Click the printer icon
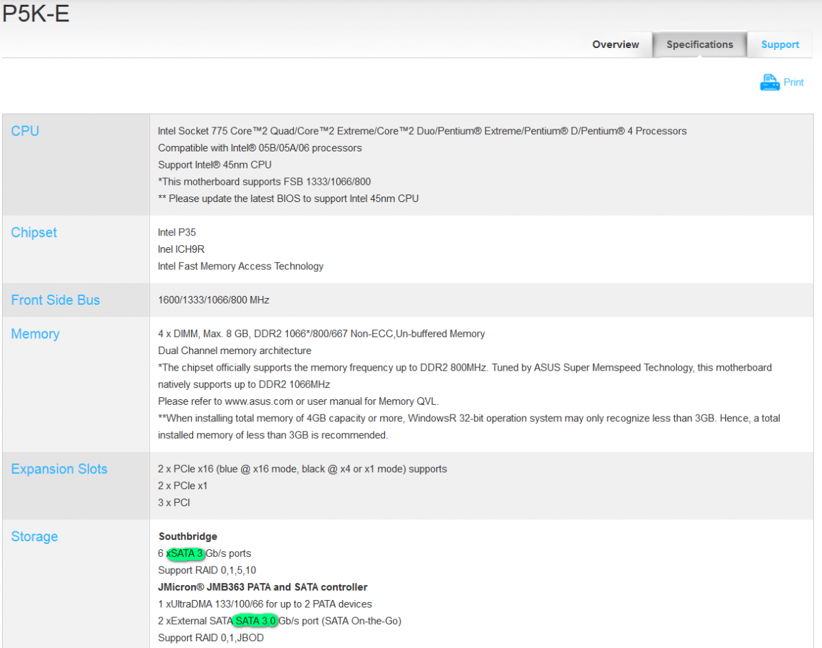The width and height of the screenshot is (822, 648). (x=770, y=82)
